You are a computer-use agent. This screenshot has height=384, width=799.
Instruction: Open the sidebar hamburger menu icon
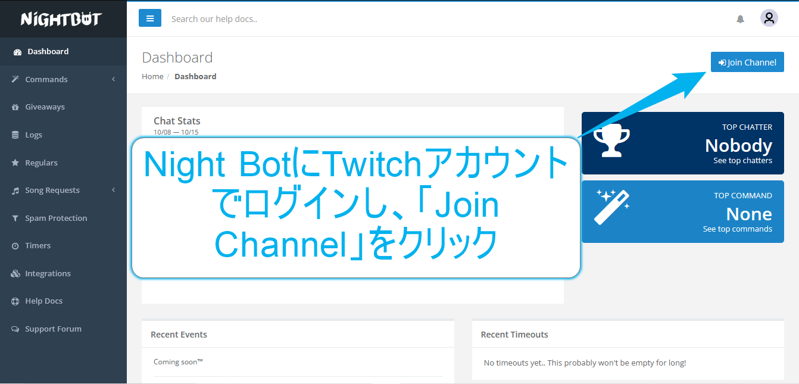click(149, 18)
